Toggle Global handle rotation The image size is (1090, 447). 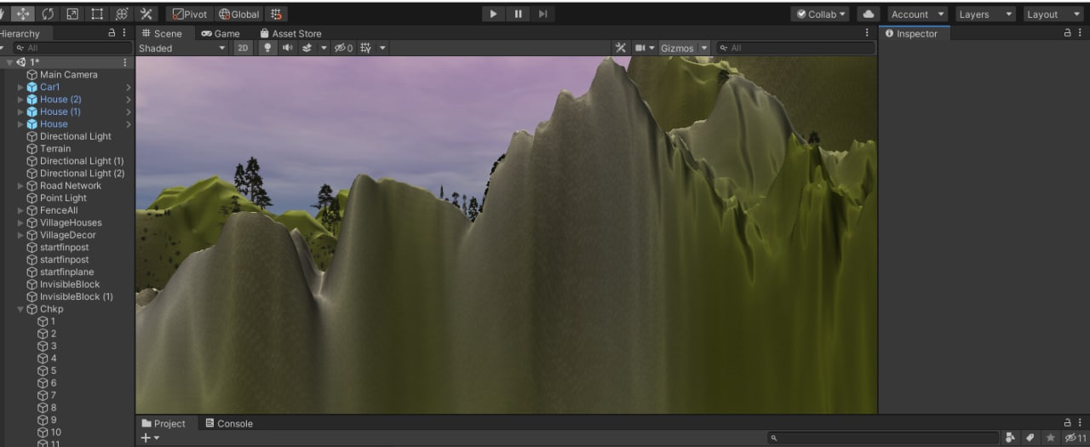coord(238,14)
